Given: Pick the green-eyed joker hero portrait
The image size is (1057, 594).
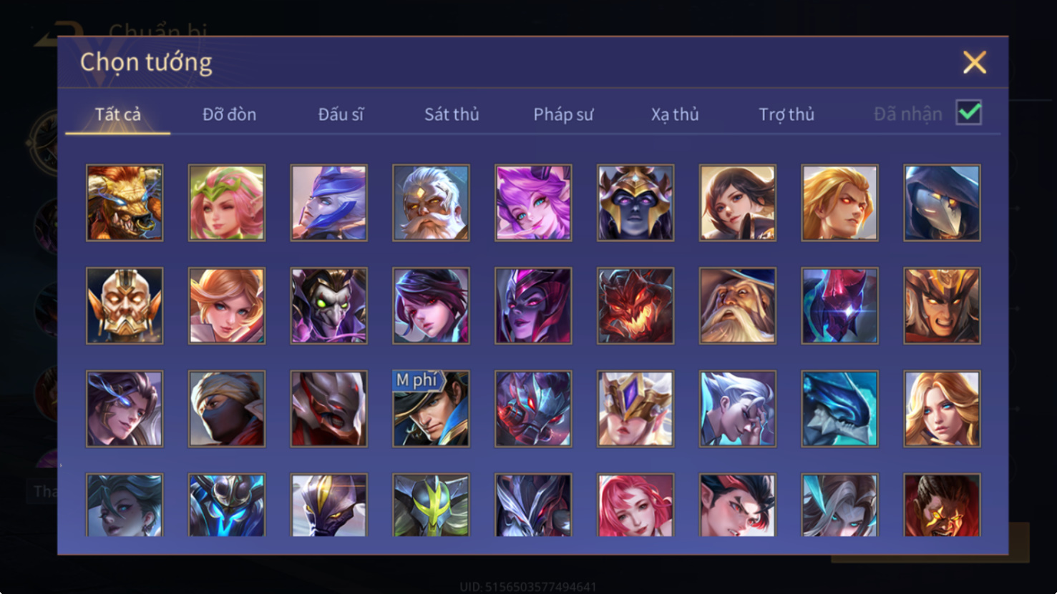Looking at the screenshot, I should 329,306.
